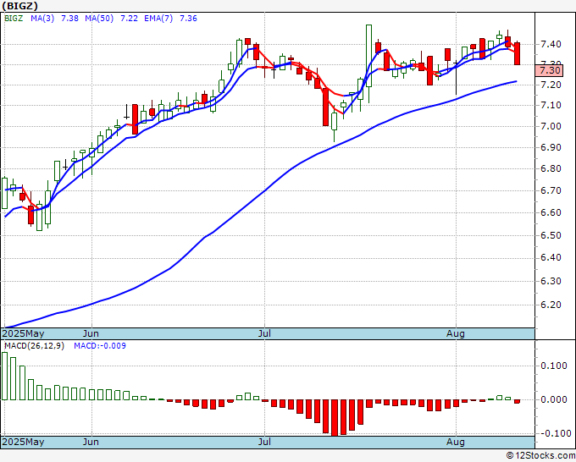Click the 2025May label on price chart axis
The height and width of the screenshot is (462, 576).
23,333
